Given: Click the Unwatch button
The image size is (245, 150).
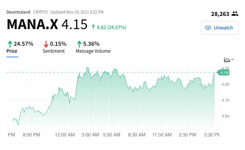Looking at the screenshot, I should [220, 28].
